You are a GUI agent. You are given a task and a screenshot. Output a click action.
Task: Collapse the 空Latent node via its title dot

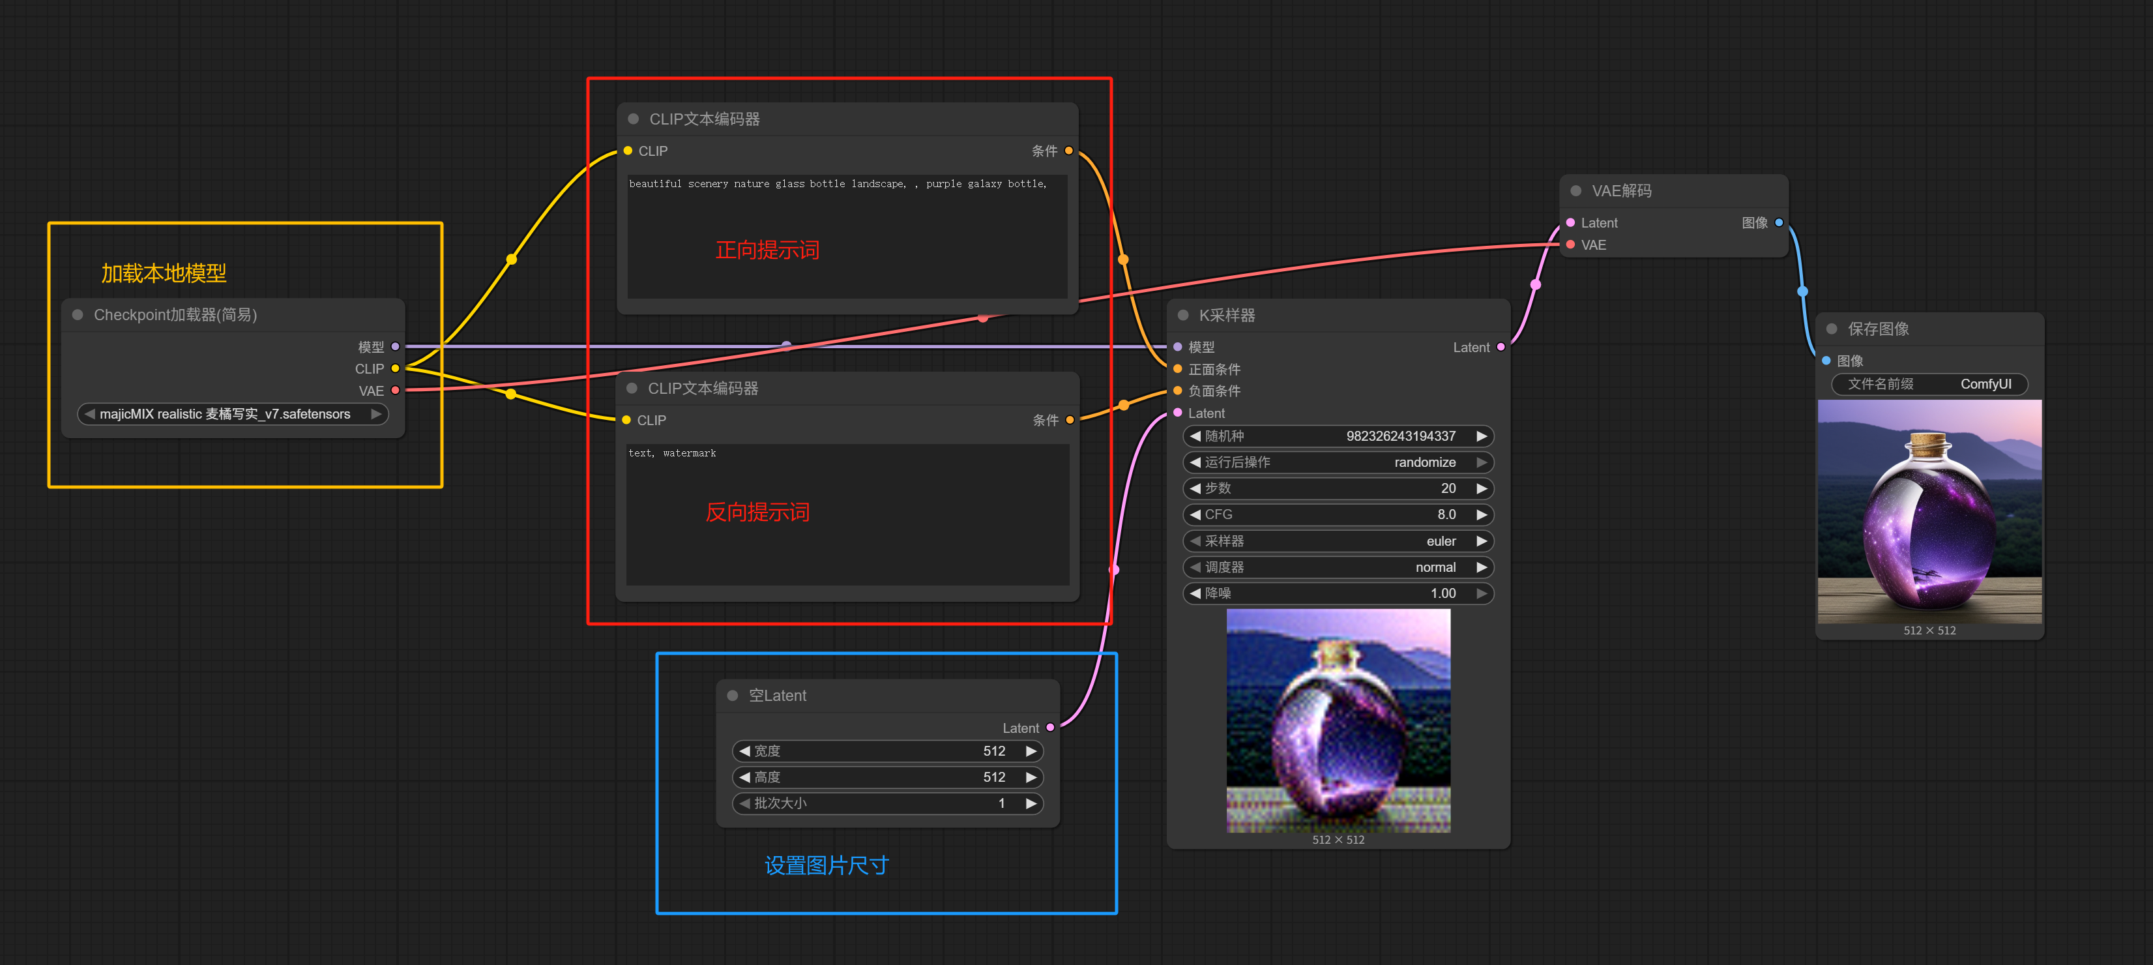point(732,695)
